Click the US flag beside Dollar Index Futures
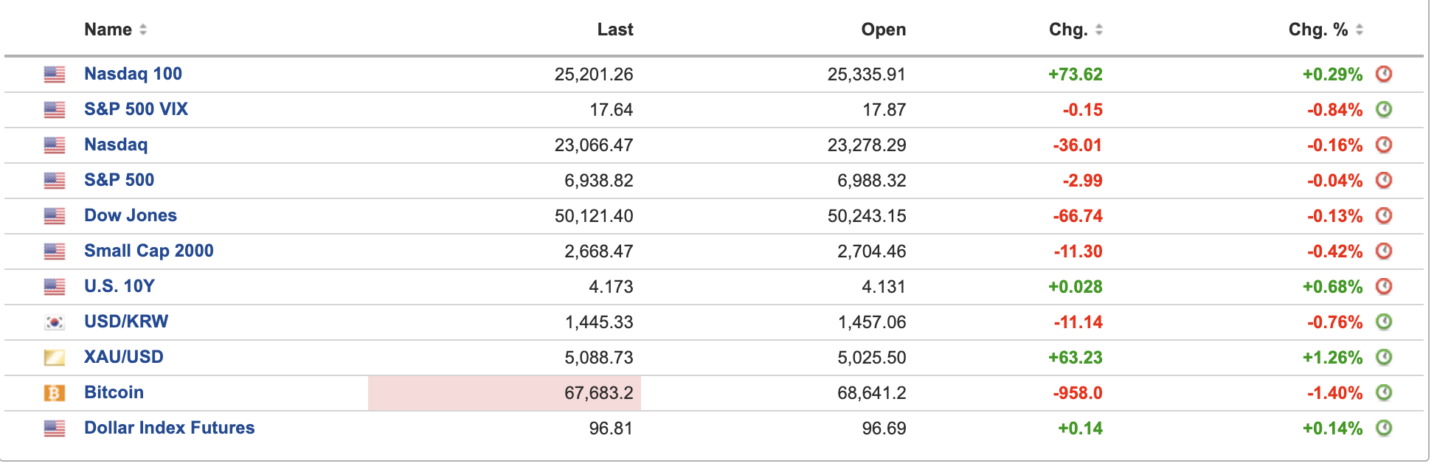The width and height of the screenshot is (1437, 472). [55, 428]
